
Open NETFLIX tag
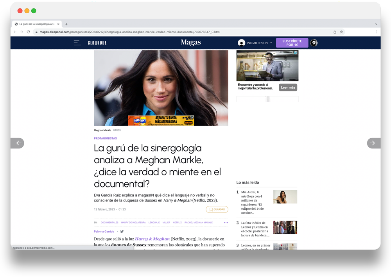[177, 223]
